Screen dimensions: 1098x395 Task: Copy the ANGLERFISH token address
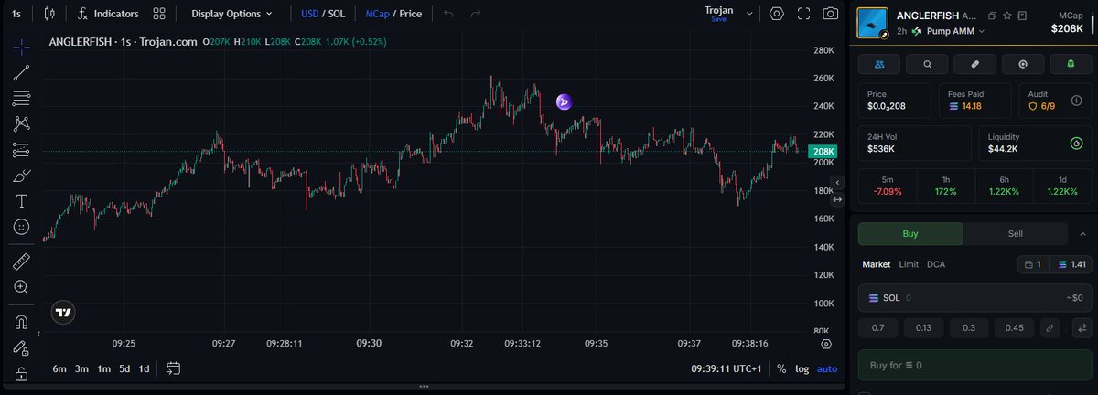(992, 16)
